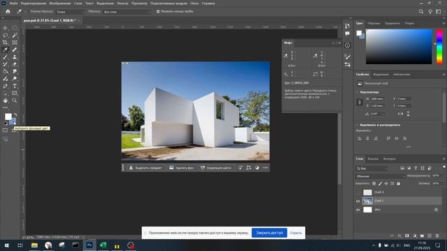Image resolution: width=447 pixels, height=251 pixels.
Task: Toggle Показать кольцо пробы checkbox
Action: [158, 12]
